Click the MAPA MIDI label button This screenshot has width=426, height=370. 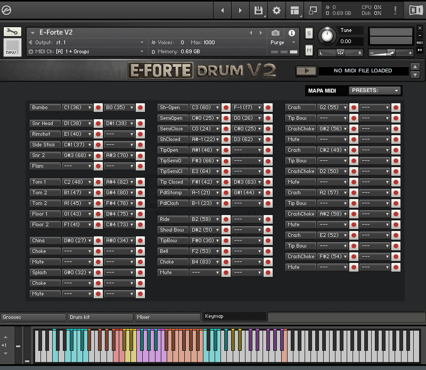click(322, 91)
